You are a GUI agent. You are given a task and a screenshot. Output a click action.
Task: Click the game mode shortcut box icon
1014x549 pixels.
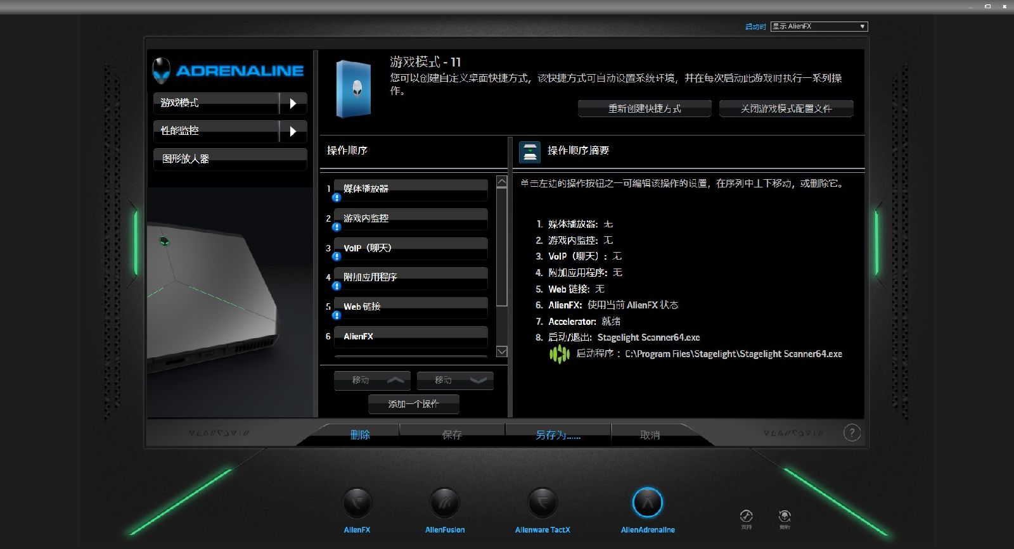click(x=354, y=89)
